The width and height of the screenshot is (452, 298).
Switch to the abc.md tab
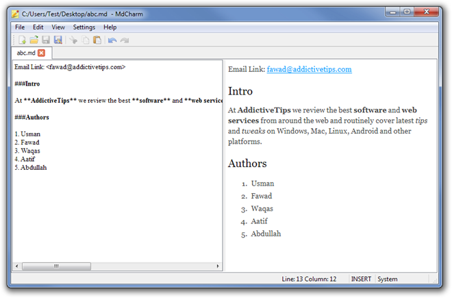coord(25,53)
